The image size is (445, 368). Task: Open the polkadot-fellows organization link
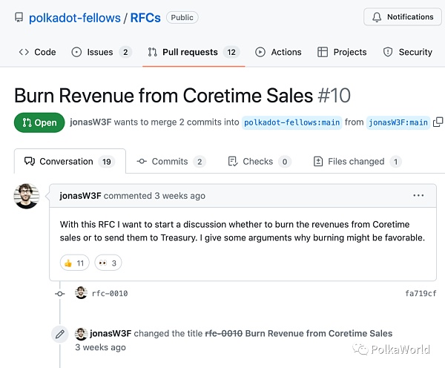pyautogui.click(x=76, y=17)
